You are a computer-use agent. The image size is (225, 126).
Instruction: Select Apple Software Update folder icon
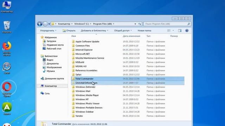tap(73, 41)
